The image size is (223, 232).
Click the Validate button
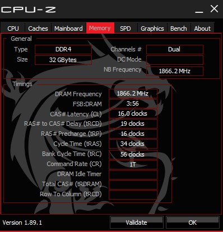(137, 222)
